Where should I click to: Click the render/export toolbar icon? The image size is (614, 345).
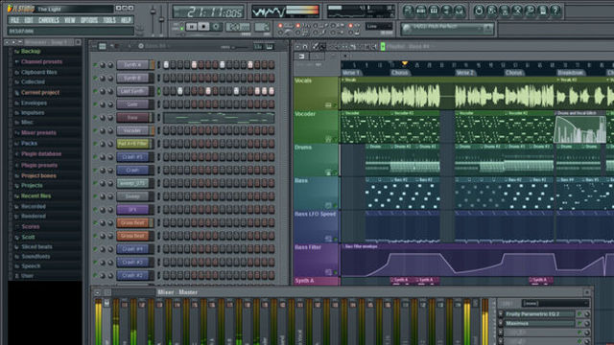click(505, 11)
